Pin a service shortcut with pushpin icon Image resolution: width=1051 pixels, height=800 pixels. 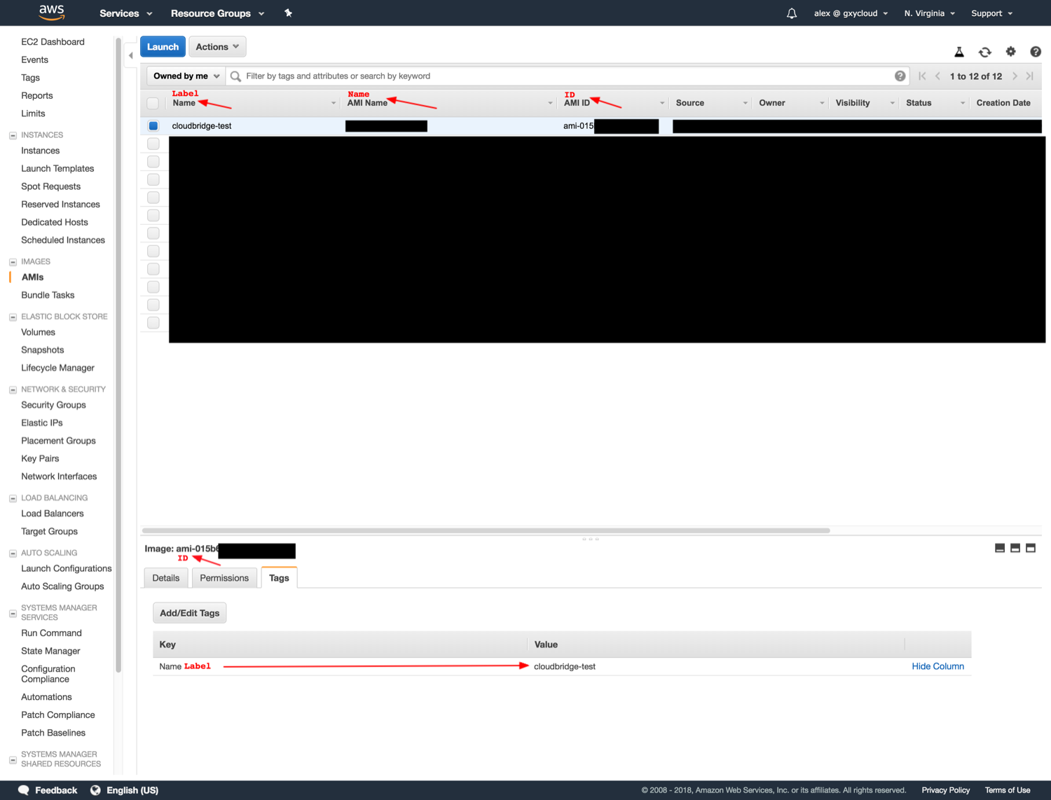tap(288, 13)
